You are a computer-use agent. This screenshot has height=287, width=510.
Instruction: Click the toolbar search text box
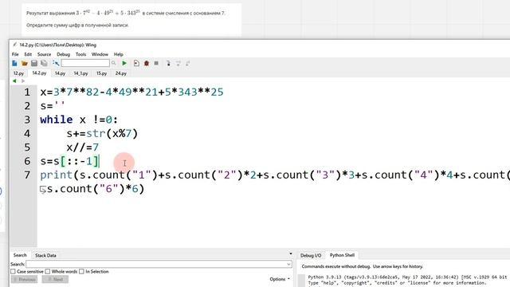[x=85, y=63]
